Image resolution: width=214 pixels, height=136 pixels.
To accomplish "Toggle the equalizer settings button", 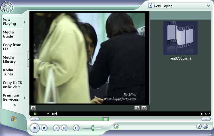I will coord(116,127).
